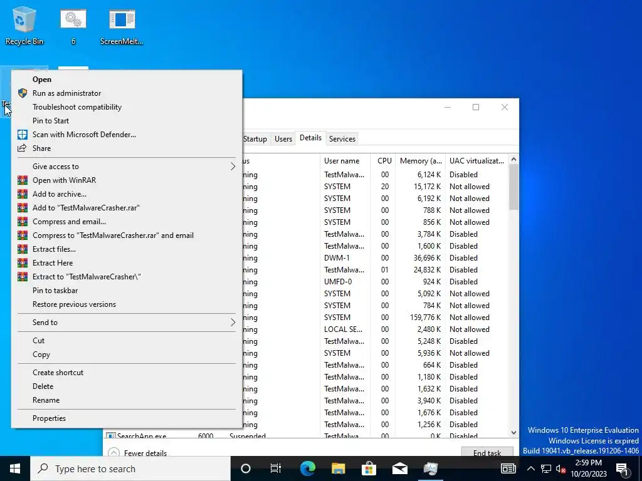Open Cortana circle icon on taskbar

(246, 468)
